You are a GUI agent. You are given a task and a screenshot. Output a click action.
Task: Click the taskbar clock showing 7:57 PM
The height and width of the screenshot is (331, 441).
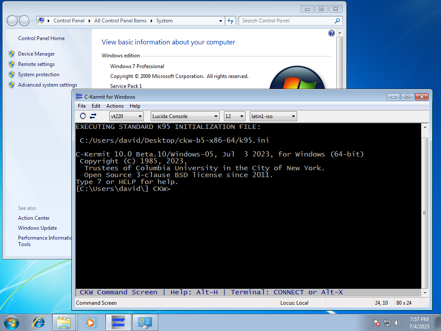pos(419,323)
